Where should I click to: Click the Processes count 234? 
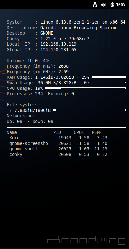(39, 94)
